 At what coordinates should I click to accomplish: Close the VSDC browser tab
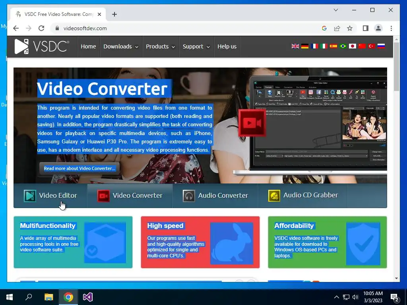click(99, 14)
